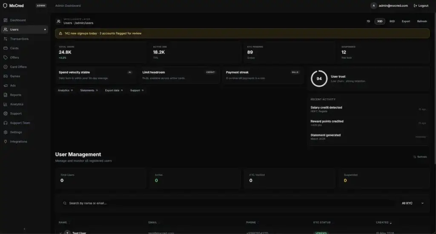Click the Games controller icon
Screen dimensions: 436x234
click(x=5, y=76)
